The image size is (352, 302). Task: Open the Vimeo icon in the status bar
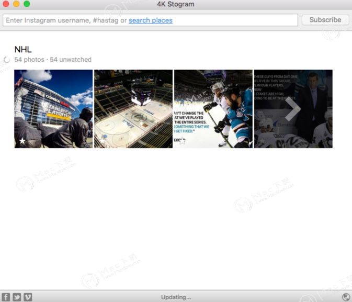(28, 297)
